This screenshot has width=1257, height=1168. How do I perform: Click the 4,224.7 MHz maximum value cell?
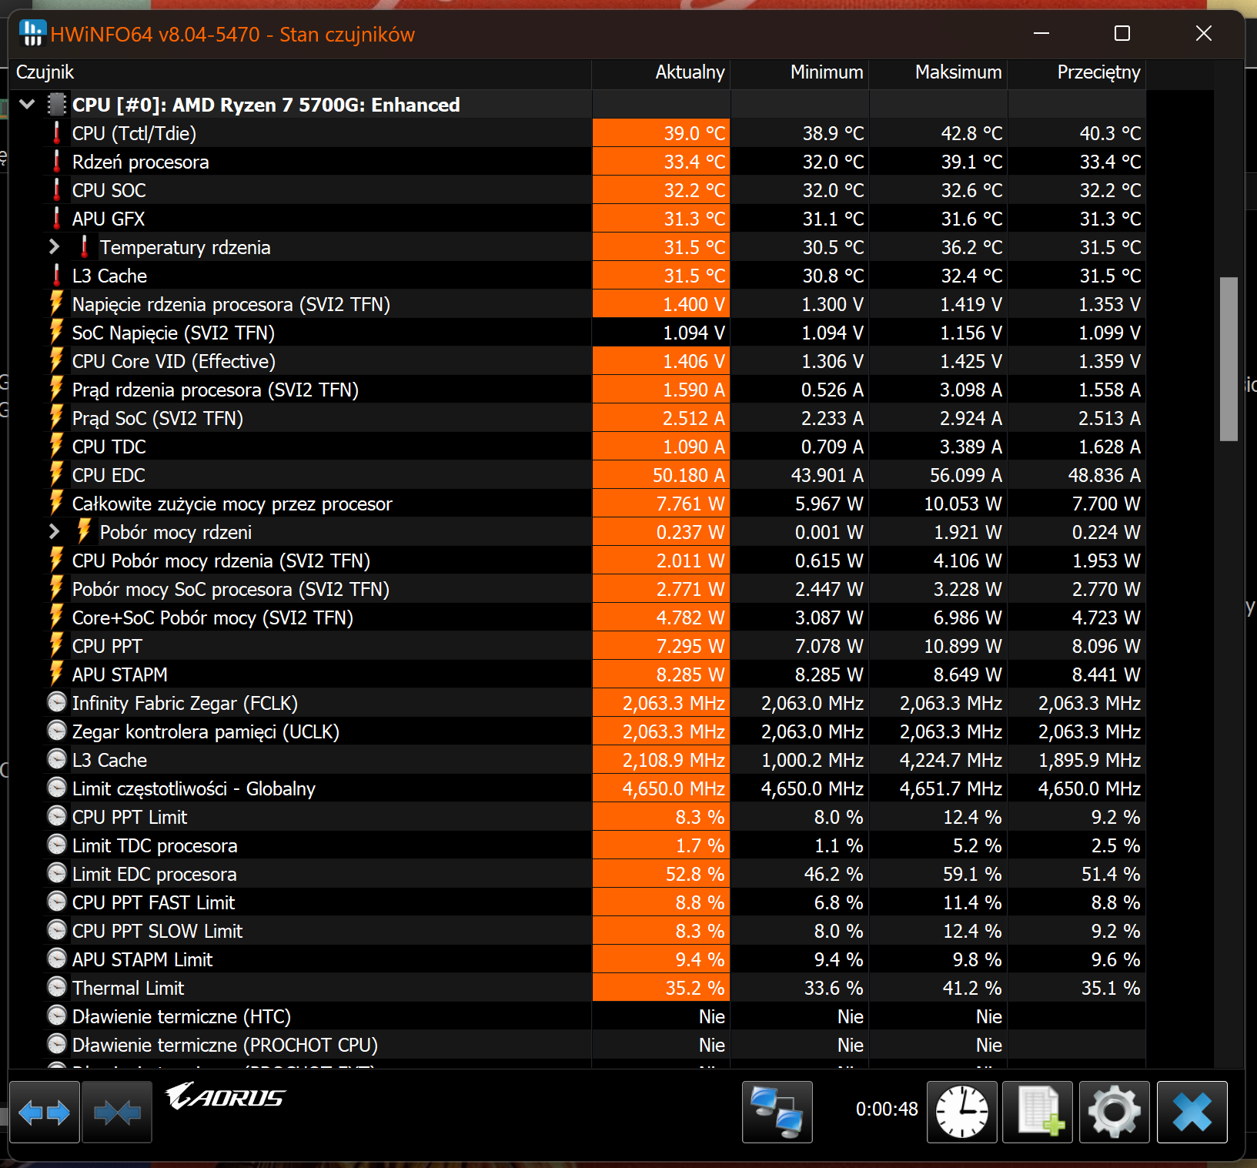938,760
